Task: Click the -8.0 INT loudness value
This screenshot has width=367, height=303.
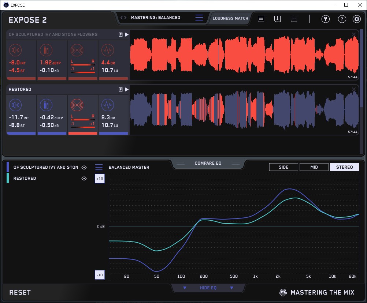Action: (17, 63)
